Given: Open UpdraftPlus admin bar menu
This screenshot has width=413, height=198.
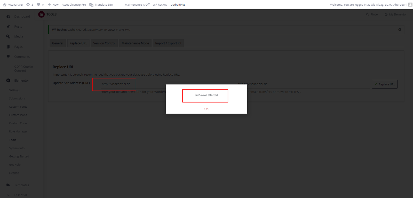Looking at the screenshot, I should (x=178, y=5).
